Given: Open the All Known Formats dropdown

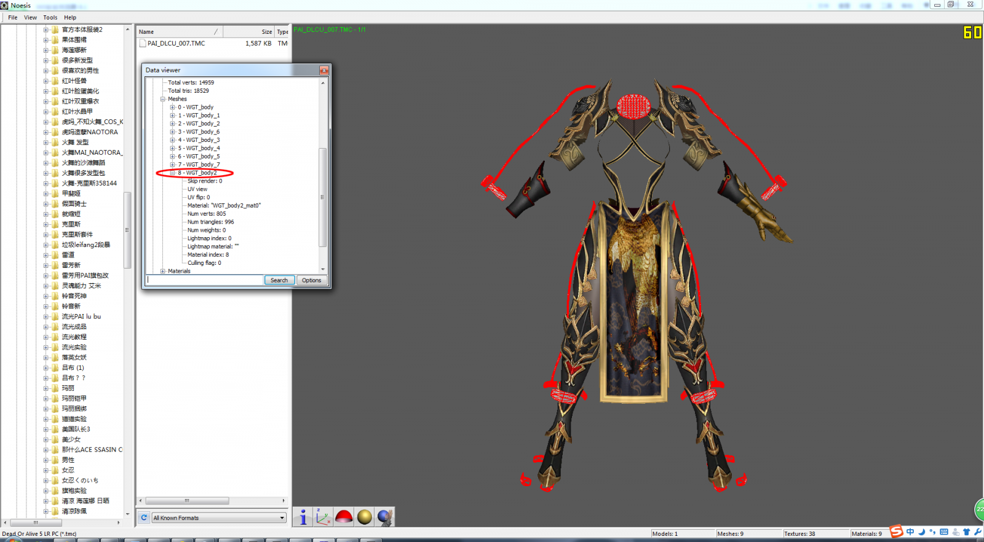Looking at the screenshot, I should (x=219, y=518).
